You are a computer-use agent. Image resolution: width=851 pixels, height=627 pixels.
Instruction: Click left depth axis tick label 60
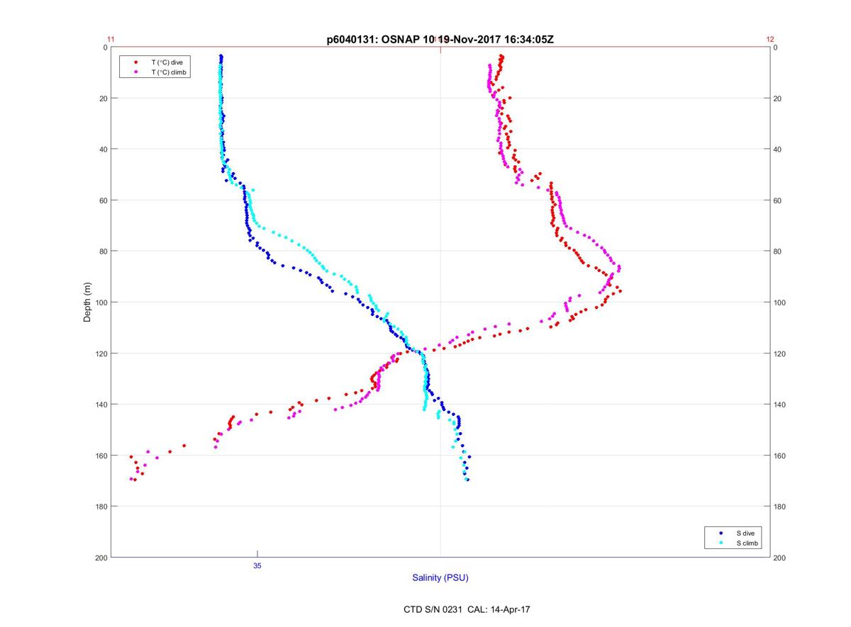pyautogui.click(x=102, y=200)
